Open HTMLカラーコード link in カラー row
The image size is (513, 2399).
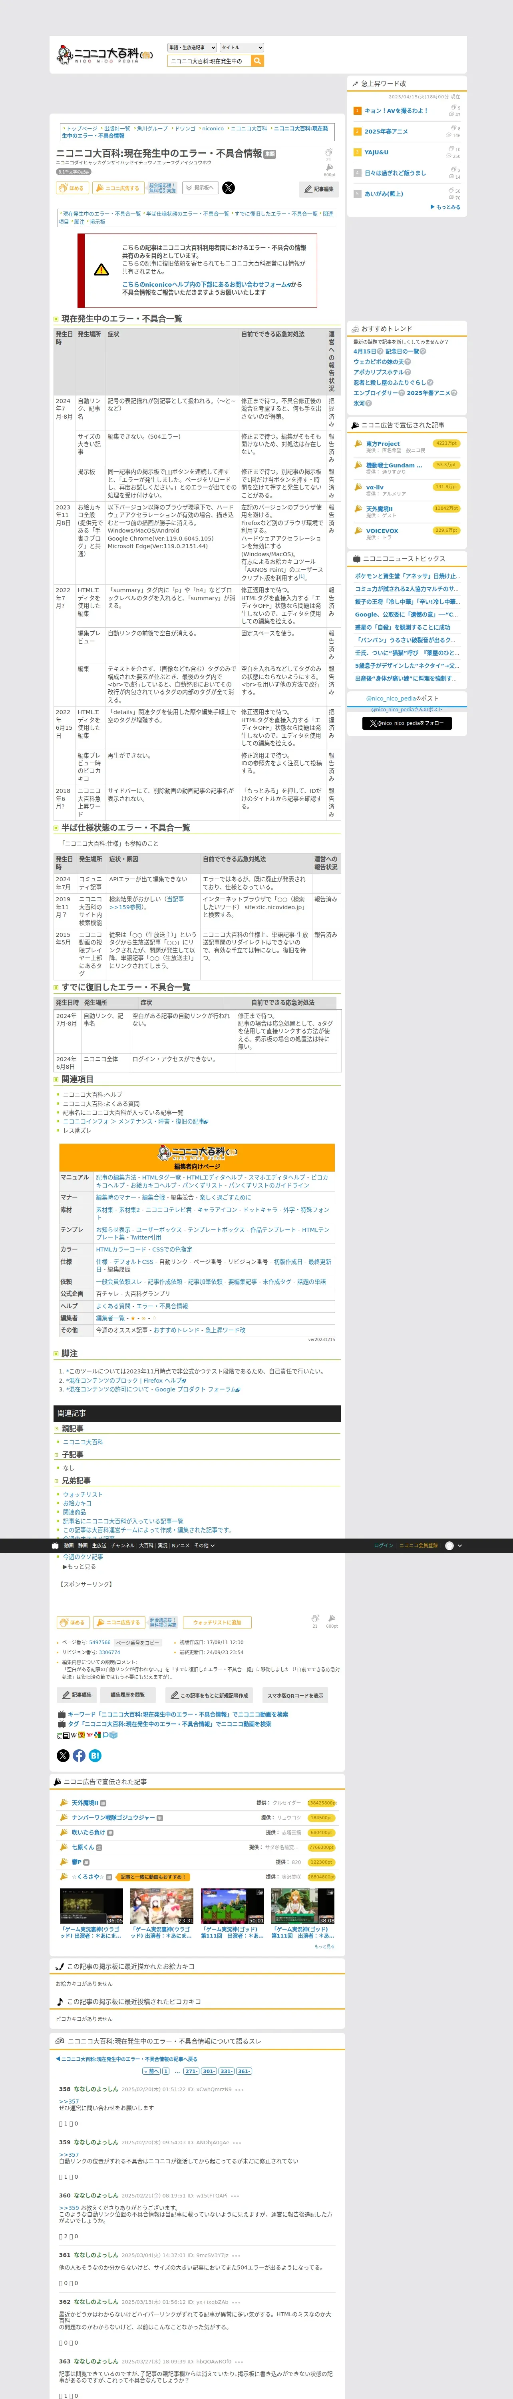(x=120, y=1250)
